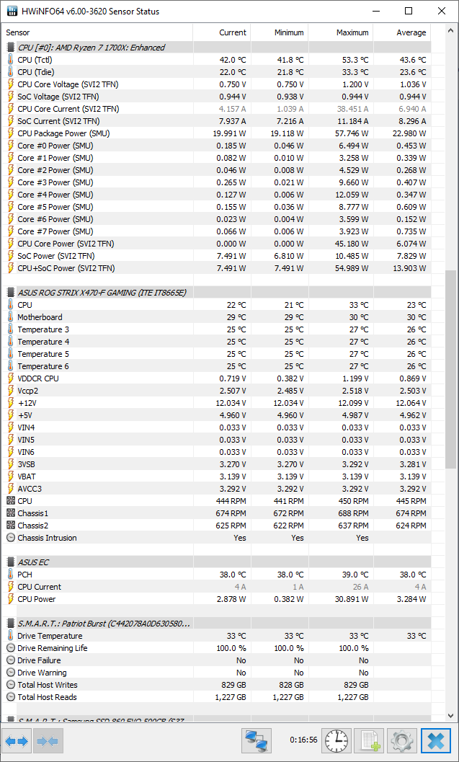Select the Temperature 3 row
Image resolution: width=459 pixels, height=762 pixels.
coord(217,329)
